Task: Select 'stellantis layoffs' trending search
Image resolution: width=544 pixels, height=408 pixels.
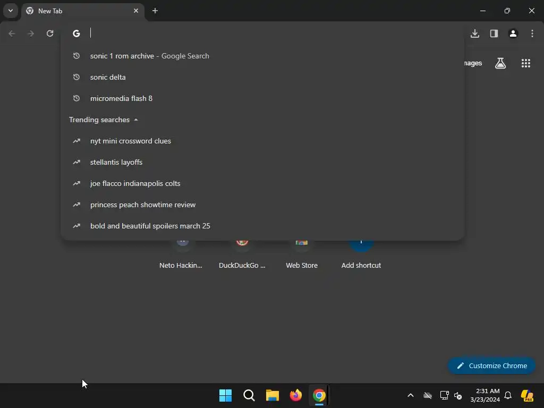Action: pyautogui.click(x=262, y=162)
